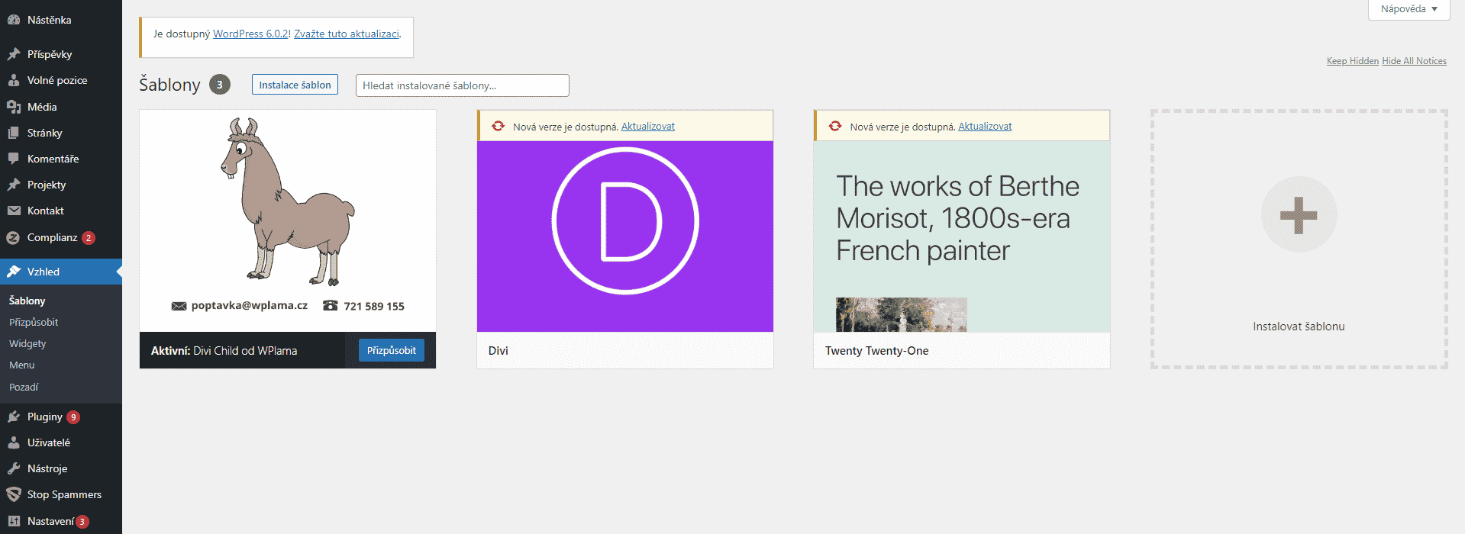Screen dimensions: 1465x534
Task: Focus the Hledat instalované šablony search field
Action: coord(463,85)
